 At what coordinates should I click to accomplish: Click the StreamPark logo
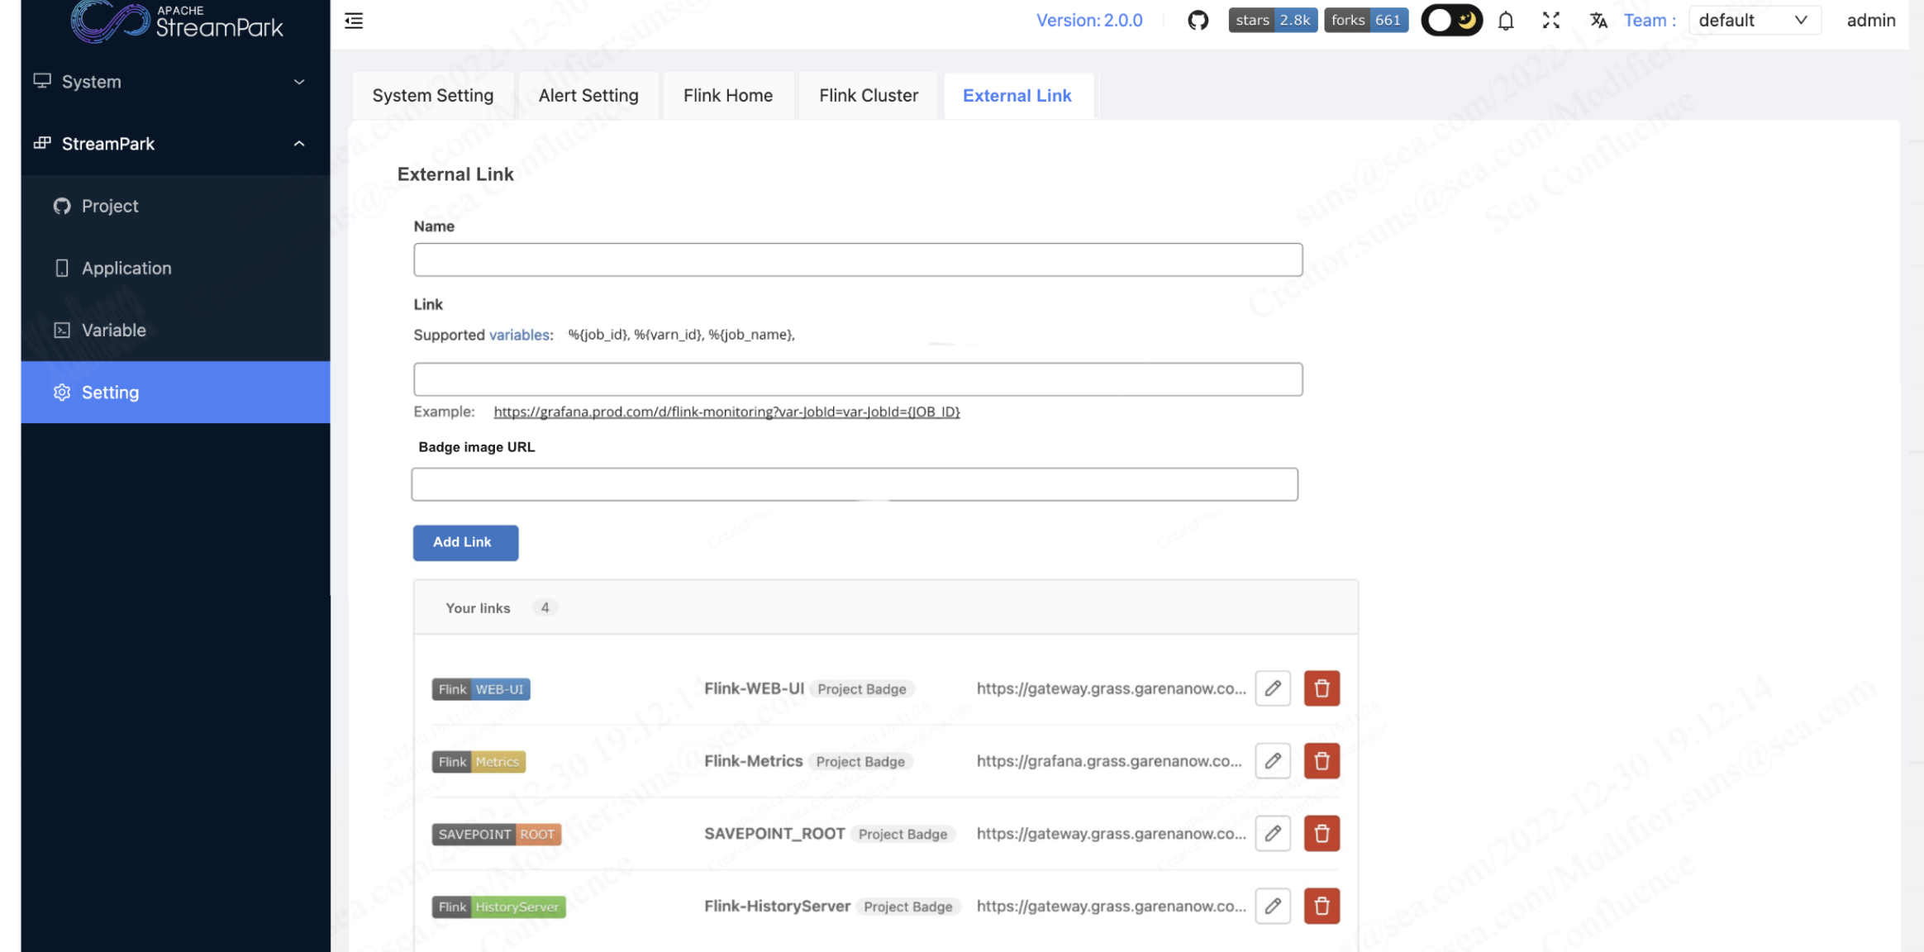(x=177, y=21)
